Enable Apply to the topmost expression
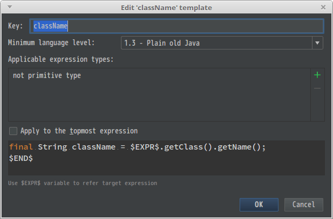 (x=13, y=131)
